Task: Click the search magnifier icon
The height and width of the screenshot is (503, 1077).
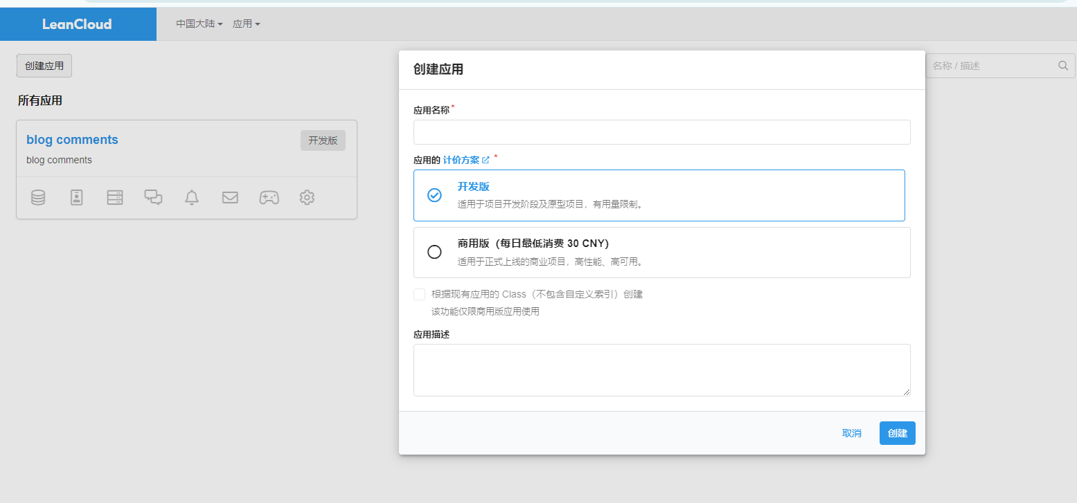Action: (x=1063, y=66)
